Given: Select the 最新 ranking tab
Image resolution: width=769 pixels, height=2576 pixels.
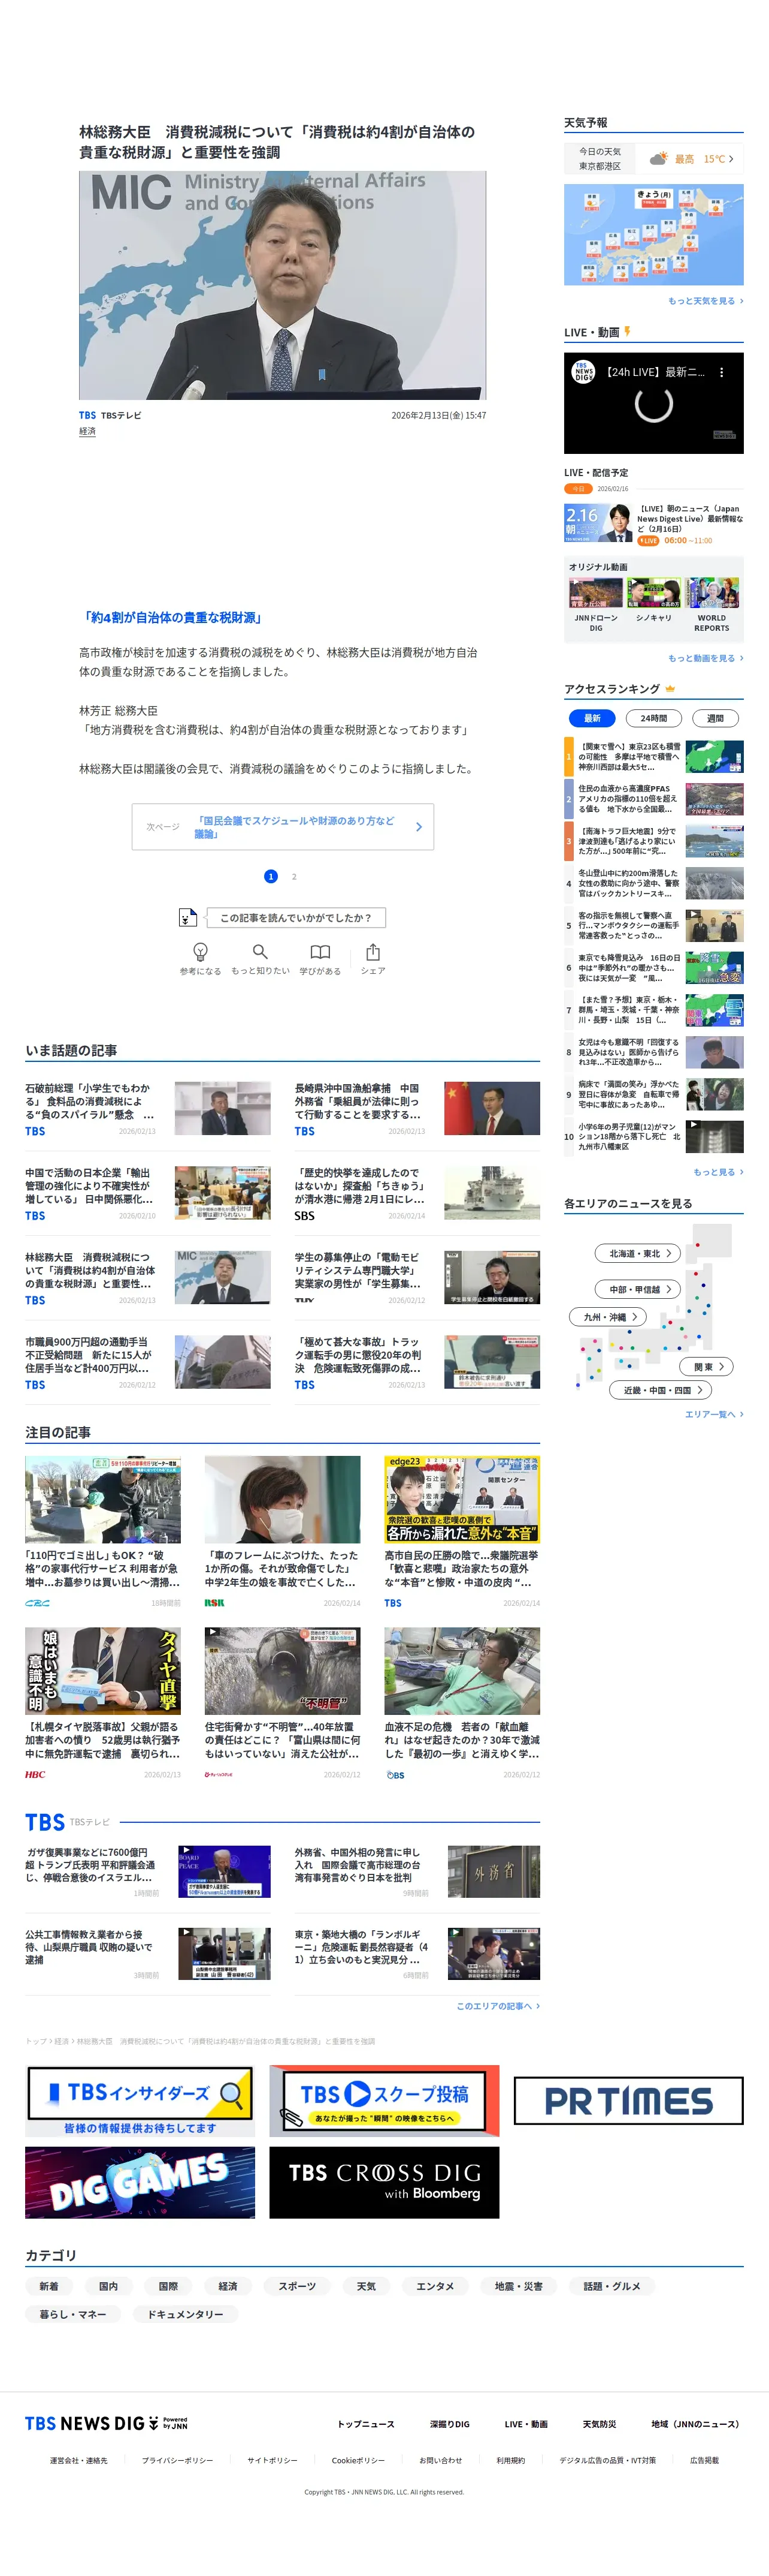Looking at the screenshot, I should coord(592,718).
